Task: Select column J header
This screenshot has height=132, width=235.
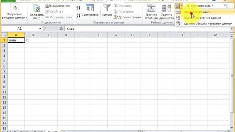Action: coord(166,35)
